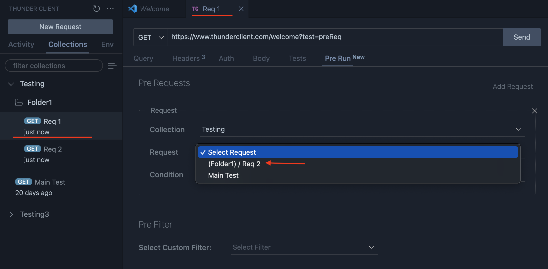Click the GET badge next to Main Test

pyautogui.click(x=23, y=182)
